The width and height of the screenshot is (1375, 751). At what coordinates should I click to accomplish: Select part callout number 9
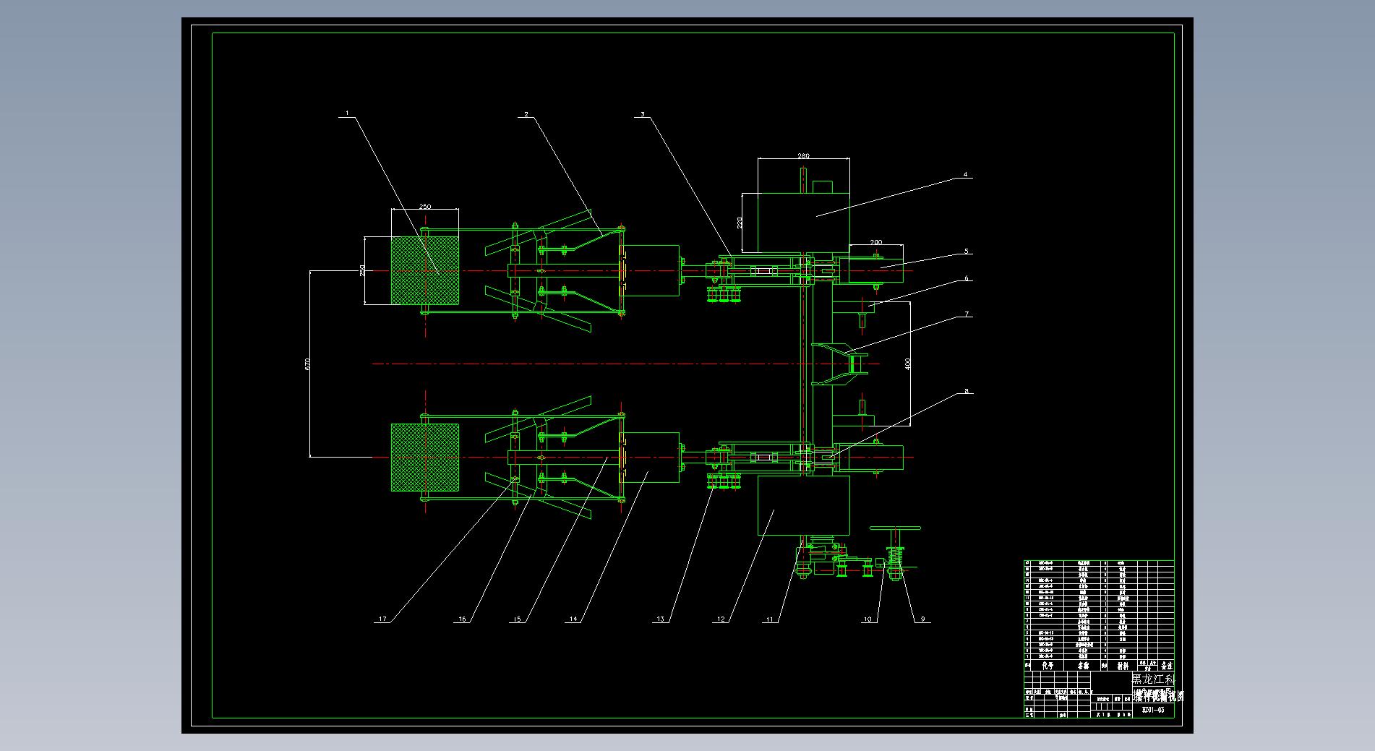[922, 619]
